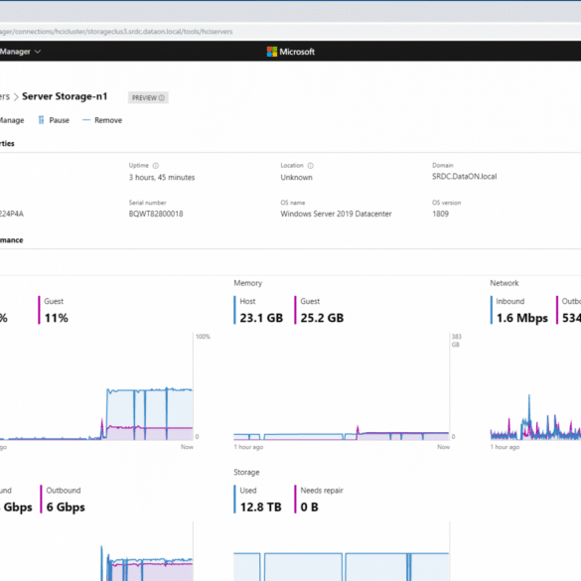Click the Memory section heading
The width and height of the screenshot is (581, 581).
point(248,283)
